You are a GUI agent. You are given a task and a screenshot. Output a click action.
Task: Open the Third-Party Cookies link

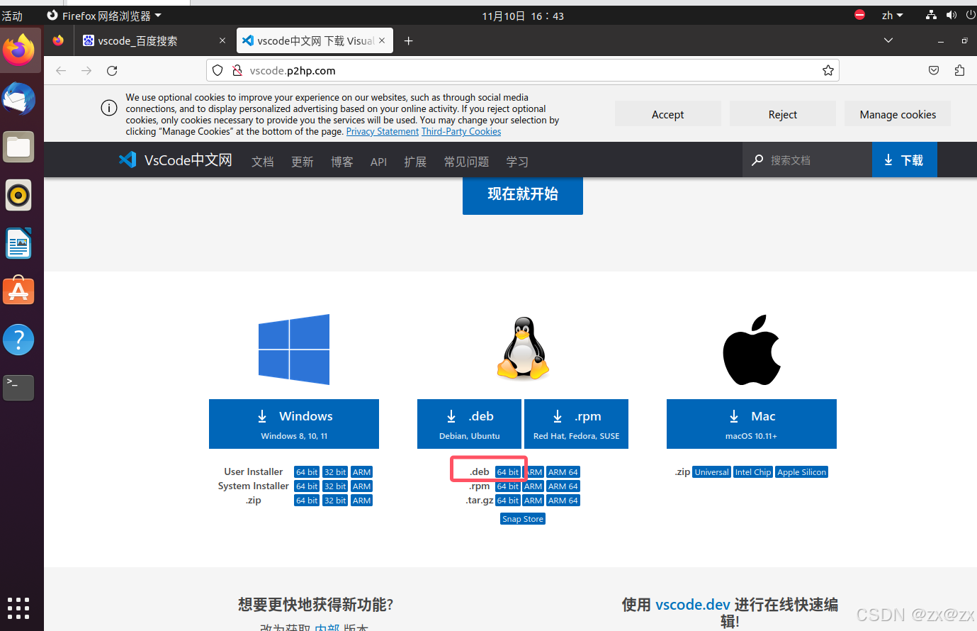point(461,132)
